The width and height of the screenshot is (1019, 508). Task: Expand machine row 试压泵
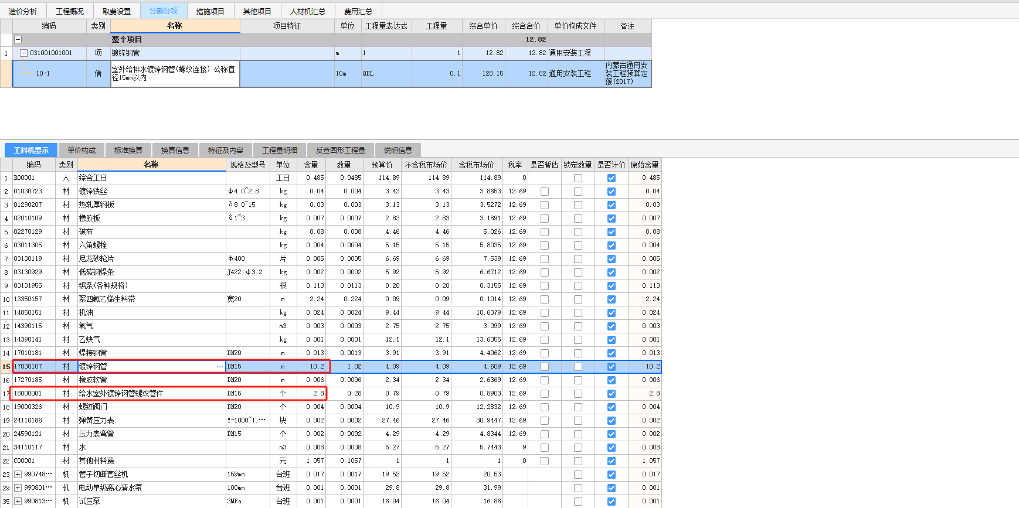tap(18, 502)
